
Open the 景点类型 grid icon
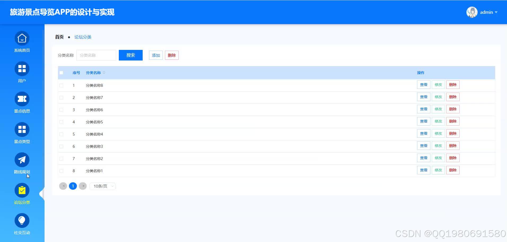pos(22,129)
